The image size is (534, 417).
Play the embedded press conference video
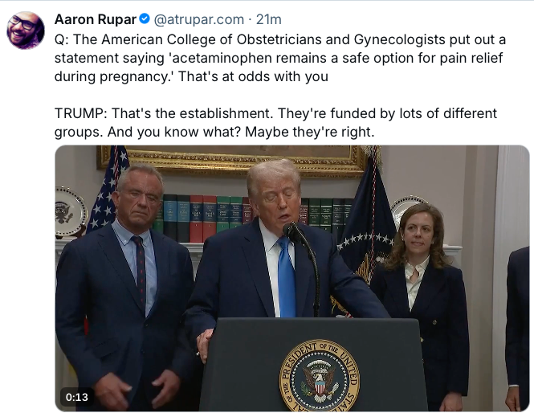click(292, 278)
